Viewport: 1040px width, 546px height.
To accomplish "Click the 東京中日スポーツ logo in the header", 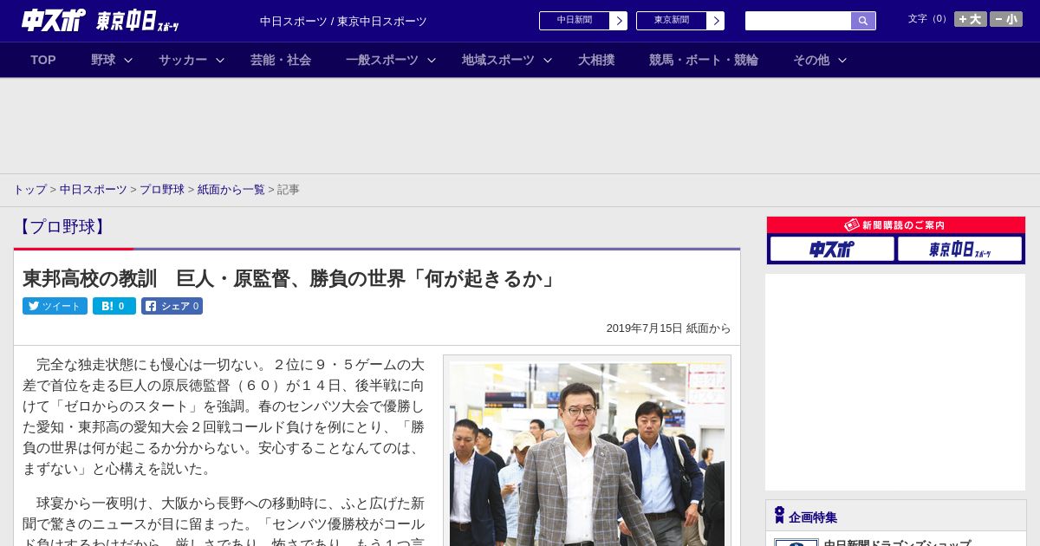I will [x=138, y=21].
